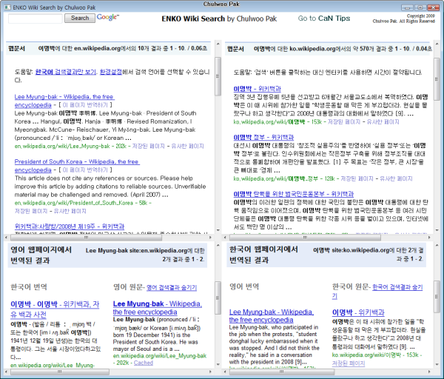Viewport: 444px width, 379px height.
Task: Click the bottom-right pane horizontal scroll-right arrow
Action: point(429,372)
